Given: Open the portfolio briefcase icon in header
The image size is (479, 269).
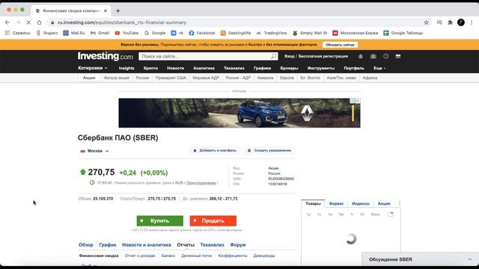Looking at the screenshot, I should [x=373, y=57].
